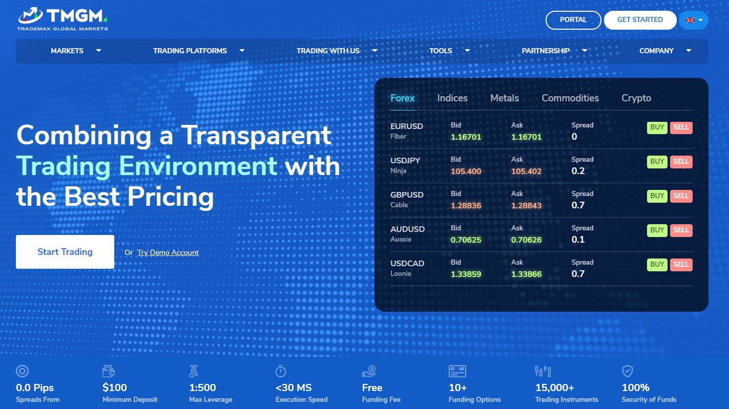Viewport: 729px width, 409px height.
Task: Click the TMGM logo
Action: [x=63, y=19]
